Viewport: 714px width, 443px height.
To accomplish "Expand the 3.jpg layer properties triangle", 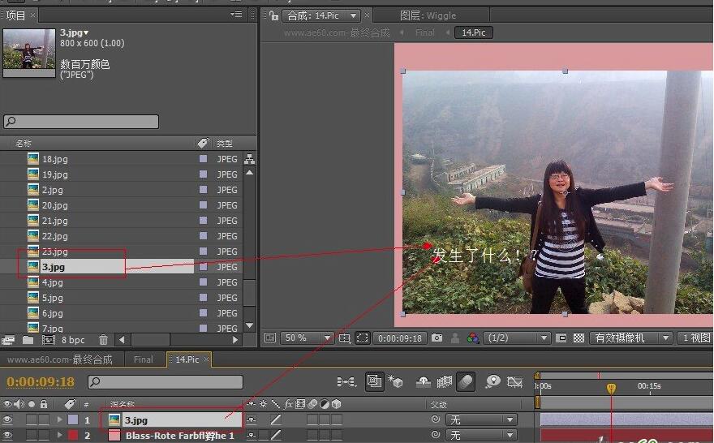I will click(x=59, y=420).
